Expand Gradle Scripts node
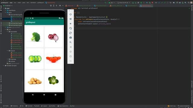Screen dimensions: 193x108 point(3,66)
